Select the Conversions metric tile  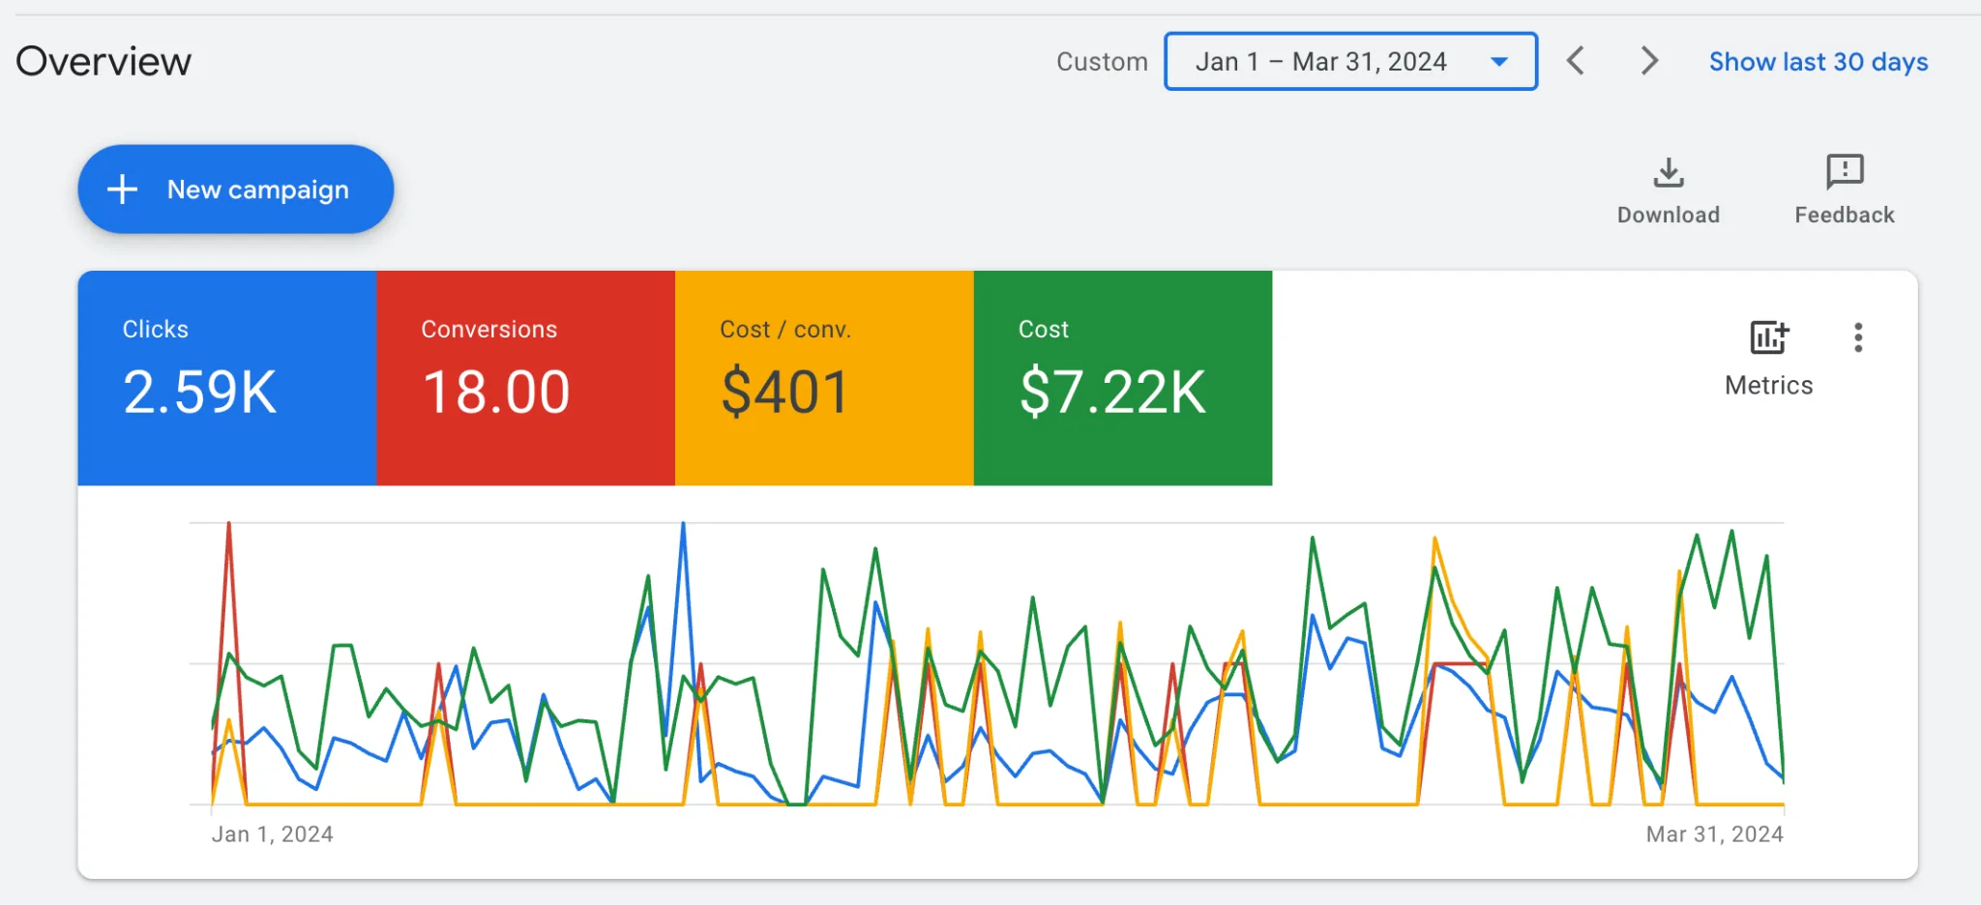pos(525,378)
